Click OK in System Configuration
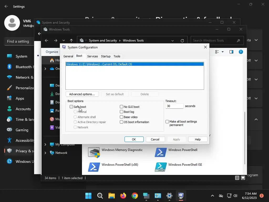The image size is (269, 202). (134, 139)
